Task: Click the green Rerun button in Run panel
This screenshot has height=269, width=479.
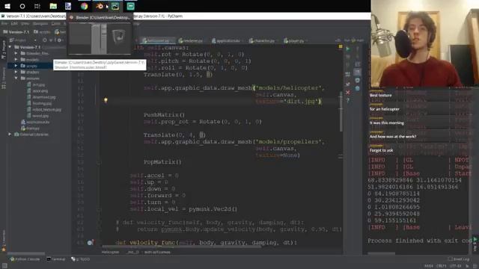Action: click(x=347, y=49)
